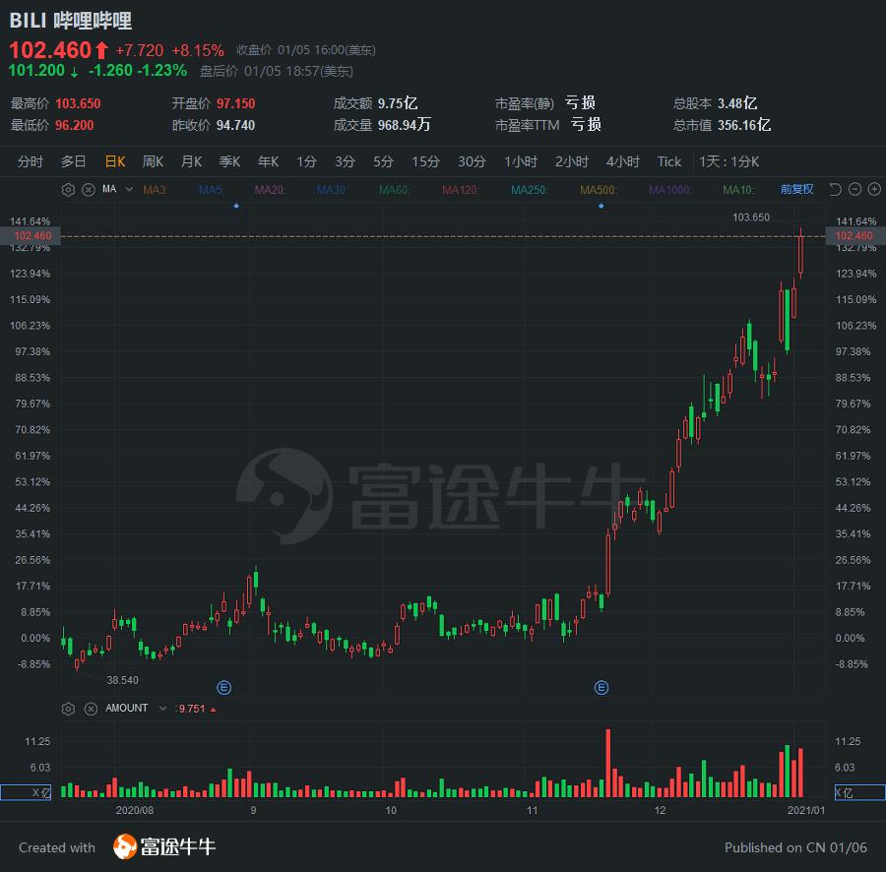Choose the 30分 interval button

[x=472, y=161]
